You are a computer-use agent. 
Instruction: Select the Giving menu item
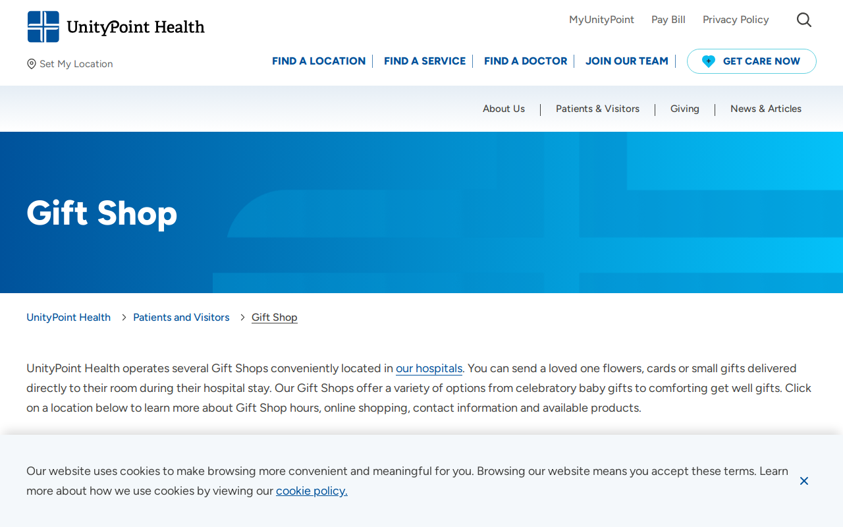click(685, 109)
